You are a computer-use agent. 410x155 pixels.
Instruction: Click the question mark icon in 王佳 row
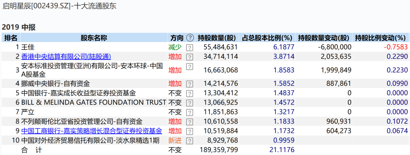click(189, 47)
